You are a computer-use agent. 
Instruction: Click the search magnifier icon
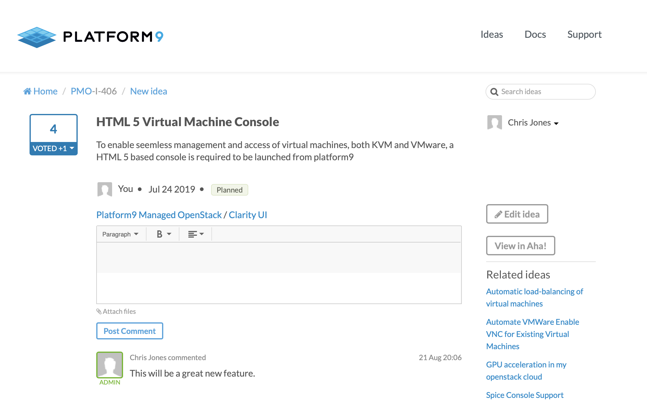pyautogui.click(x=494, y=92)
